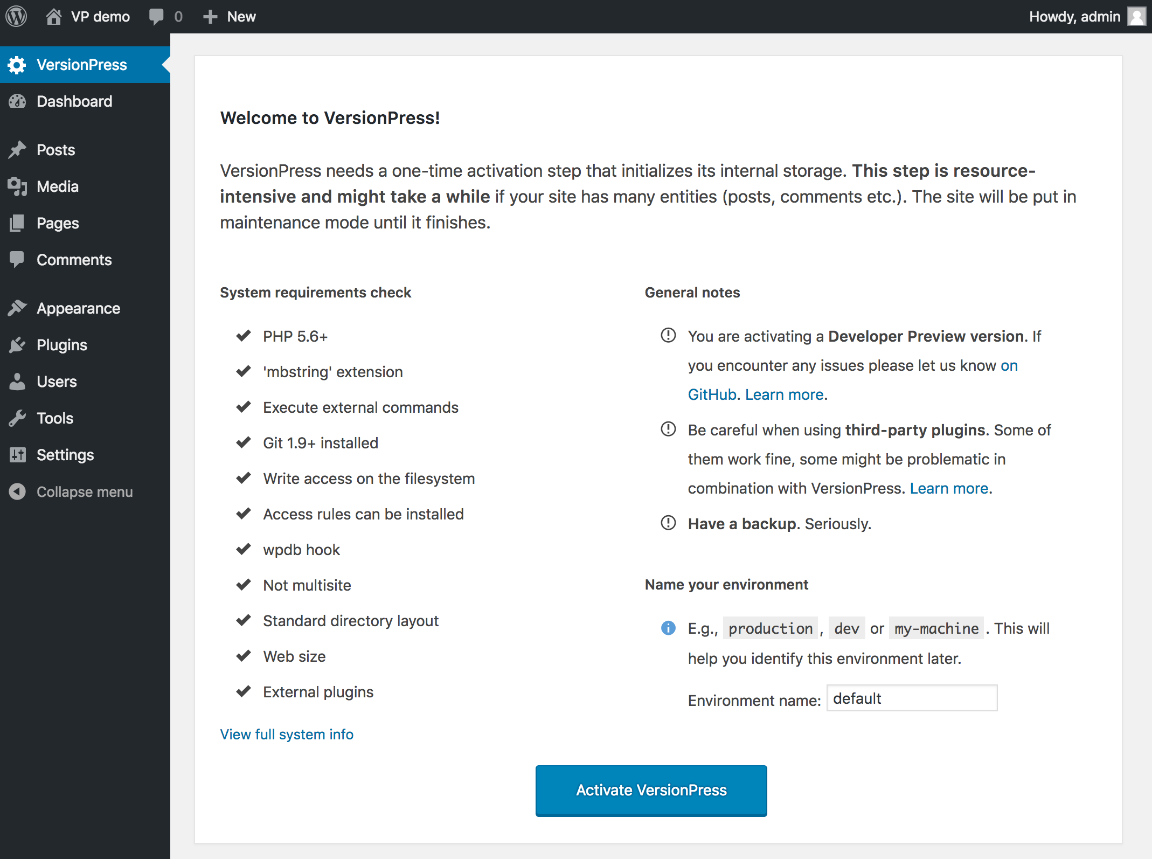The image size is (1152, 859).
Task: Open the Media library icon
Action: 17,186
